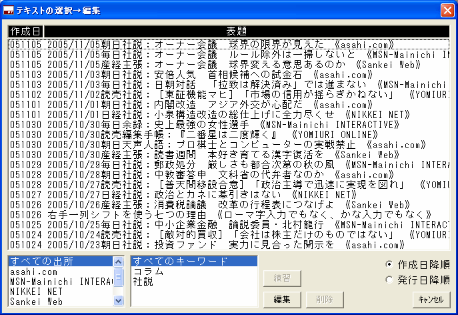This screenshot has width=458, height=315.
Task: Select コラム keyword
Action: 194,272
